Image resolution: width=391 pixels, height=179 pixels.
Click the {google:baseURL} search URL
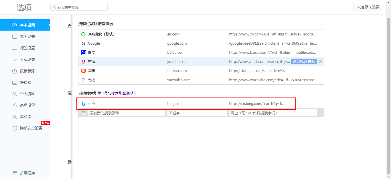point(273,43)
